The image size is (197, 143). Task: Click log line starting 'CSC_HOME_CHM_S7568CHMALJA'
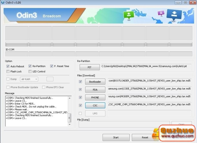[x=37, y=112]
